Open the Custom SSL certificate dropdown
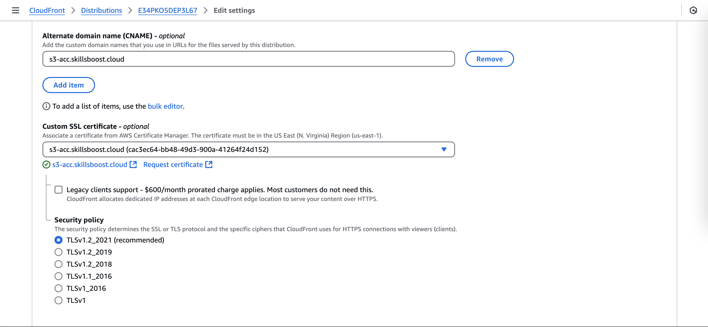This screenshot has width=708, height=327. point(242,149)
